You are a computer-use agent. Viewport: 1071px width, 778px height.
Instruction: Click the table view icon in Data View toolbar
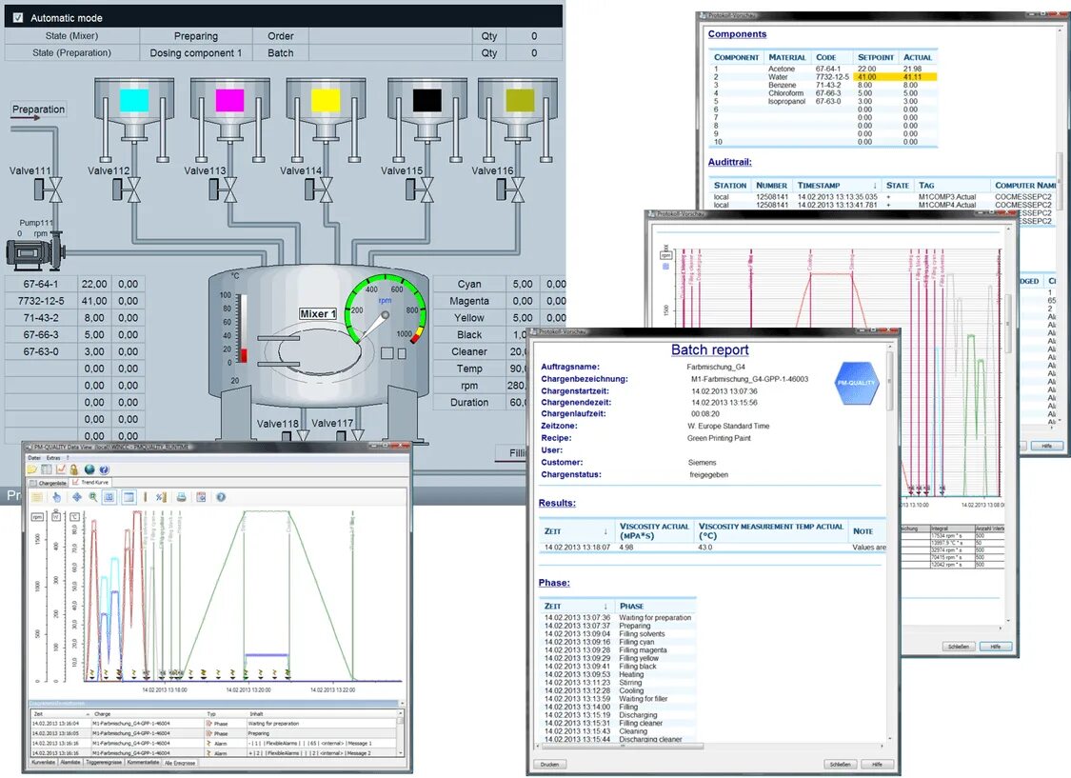point(47,469)
